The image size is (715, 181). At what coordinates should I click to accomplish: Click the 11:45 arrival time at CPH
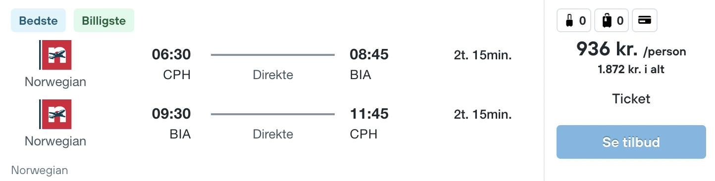coord(369,114)
